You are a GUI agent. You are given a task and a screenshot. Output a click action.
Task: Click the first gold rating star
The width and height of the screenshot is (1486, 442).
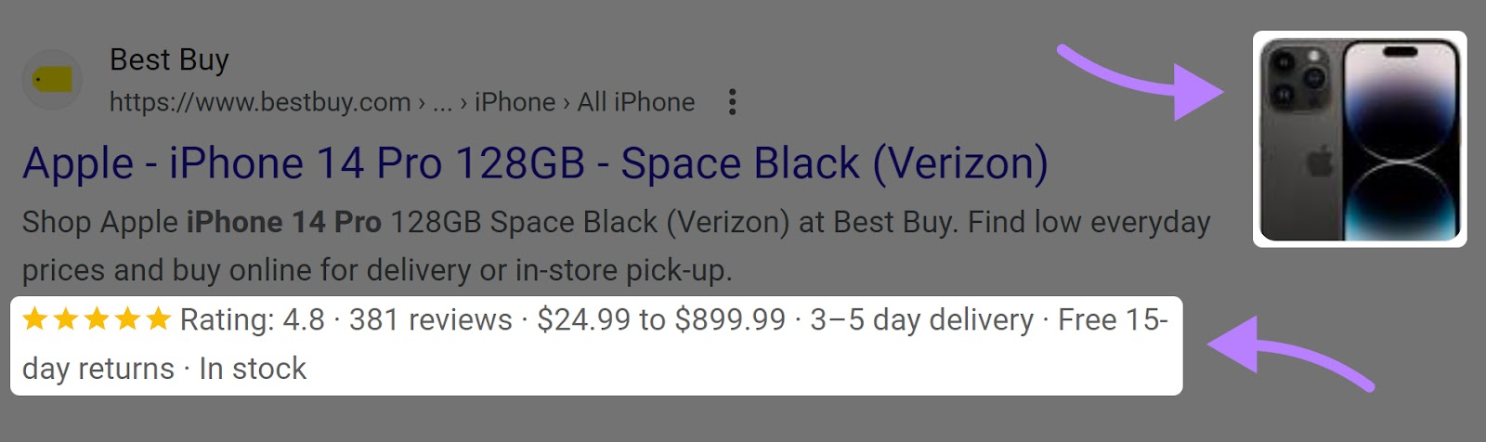point(35,319)
